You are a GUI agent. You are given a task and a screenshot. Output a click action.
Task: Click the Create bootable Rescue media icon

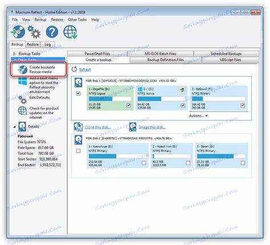[23, 70]
